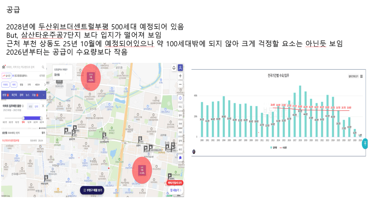
Task: Click the help icon beside 입주예정 물량
Action: click(x=23, y=106)
